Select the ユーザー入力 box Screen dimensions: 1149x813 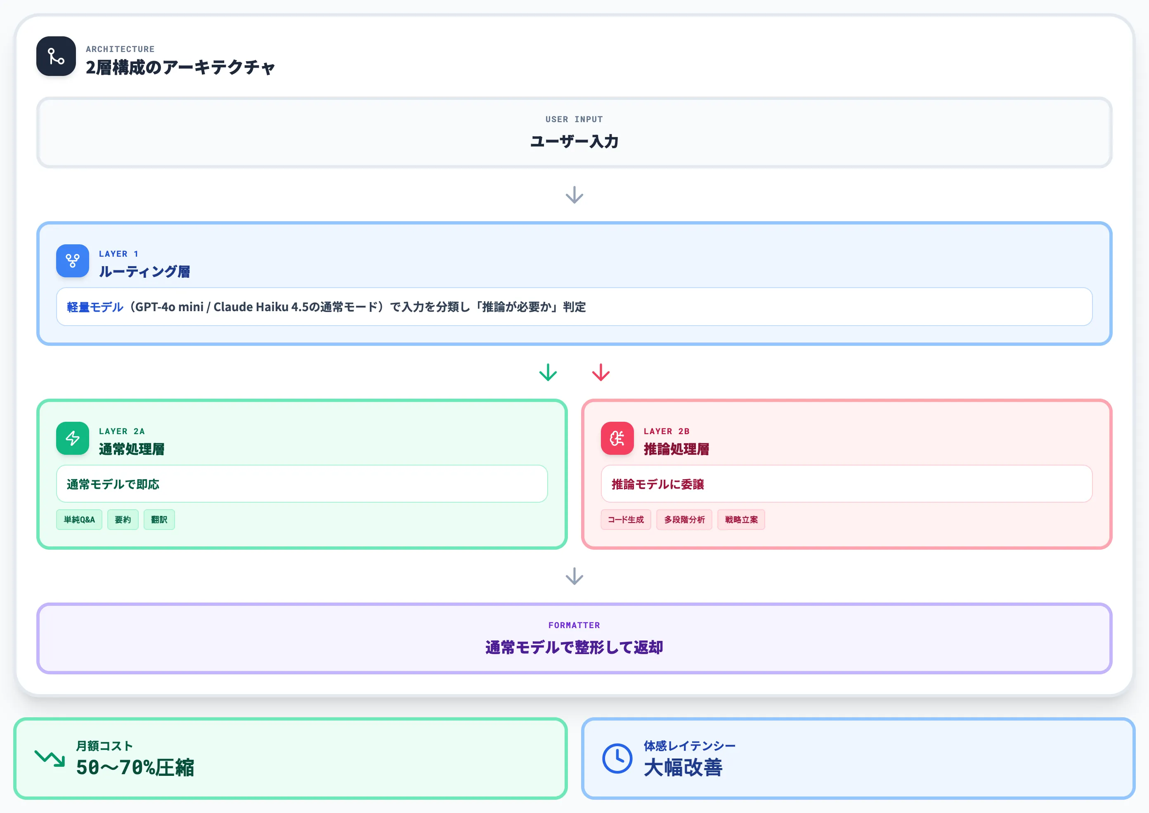[574, 132]
